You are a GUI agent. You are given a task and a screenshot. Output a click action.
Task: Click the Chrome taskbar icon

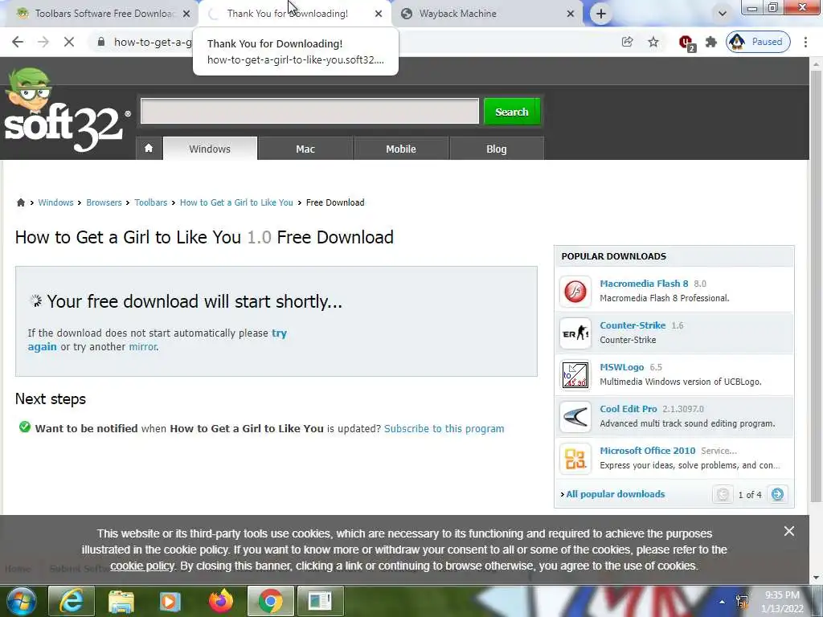coord(270,601)
